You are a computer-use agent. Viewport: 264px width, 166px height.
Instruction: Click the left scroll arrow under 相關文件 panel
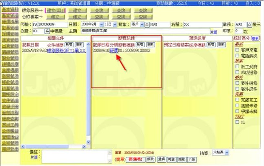pyautogui.click(x=23, y=147)
